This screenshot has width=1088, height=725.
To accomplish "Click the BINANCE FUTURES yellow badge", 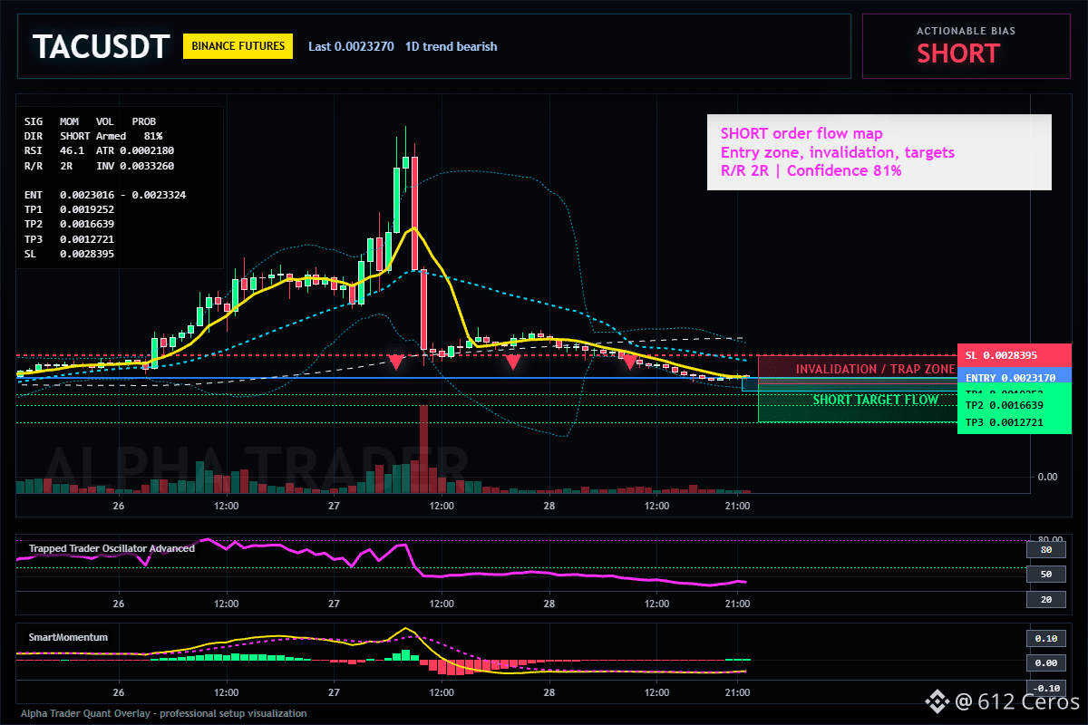I will coord(238,46).
